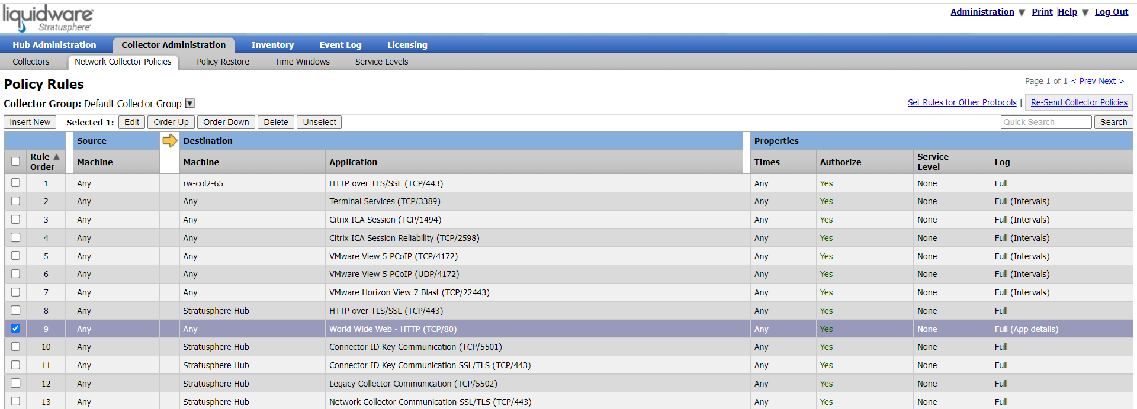Switch to the Event Log tab
The width and height of the screenshot is (1137, 409).
[341, 45]
